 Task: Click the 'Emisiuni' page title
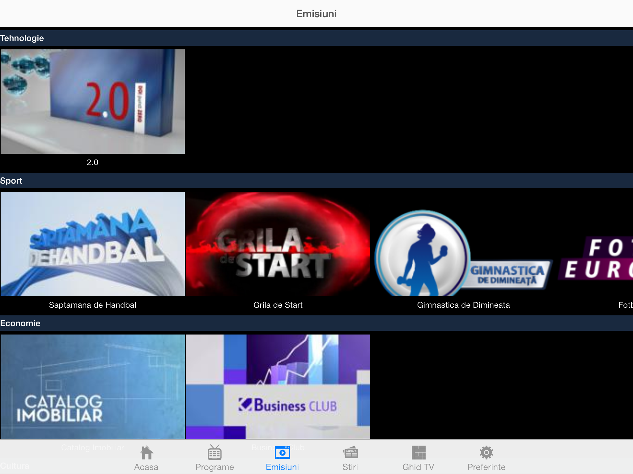tap(316, 14)
